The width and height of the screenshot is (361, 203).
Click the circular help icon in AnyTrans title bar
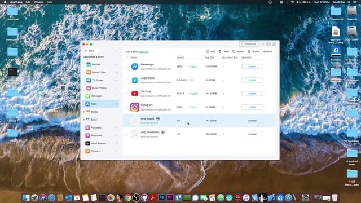268,44
